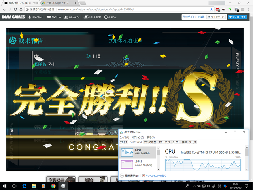
Task: Open 作戦要綱 button below game
Action: (x=61, y=179)
